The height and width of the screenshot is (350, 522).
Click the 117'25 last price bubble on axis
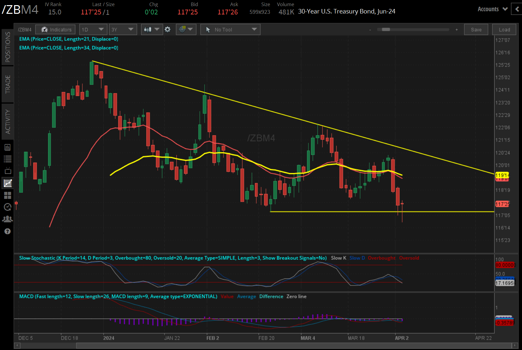tap(502, 204)
